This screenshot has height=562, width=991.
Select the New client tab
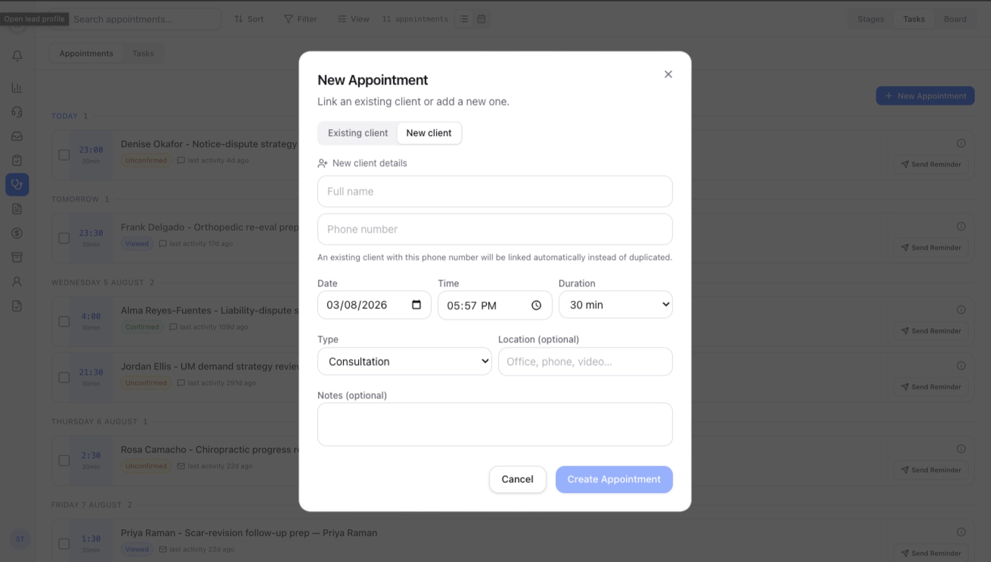(429, 133)
